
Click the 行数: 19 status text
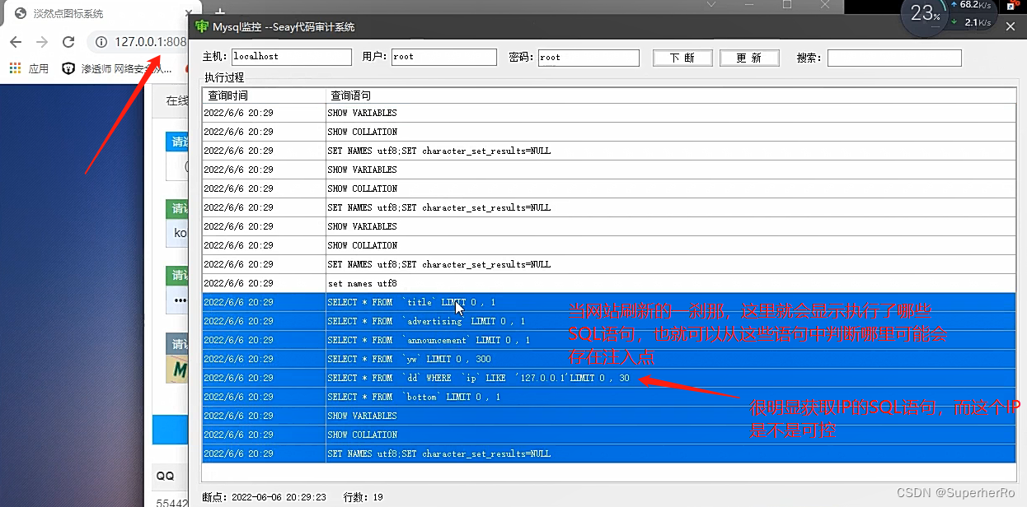[x=363, y=497]
